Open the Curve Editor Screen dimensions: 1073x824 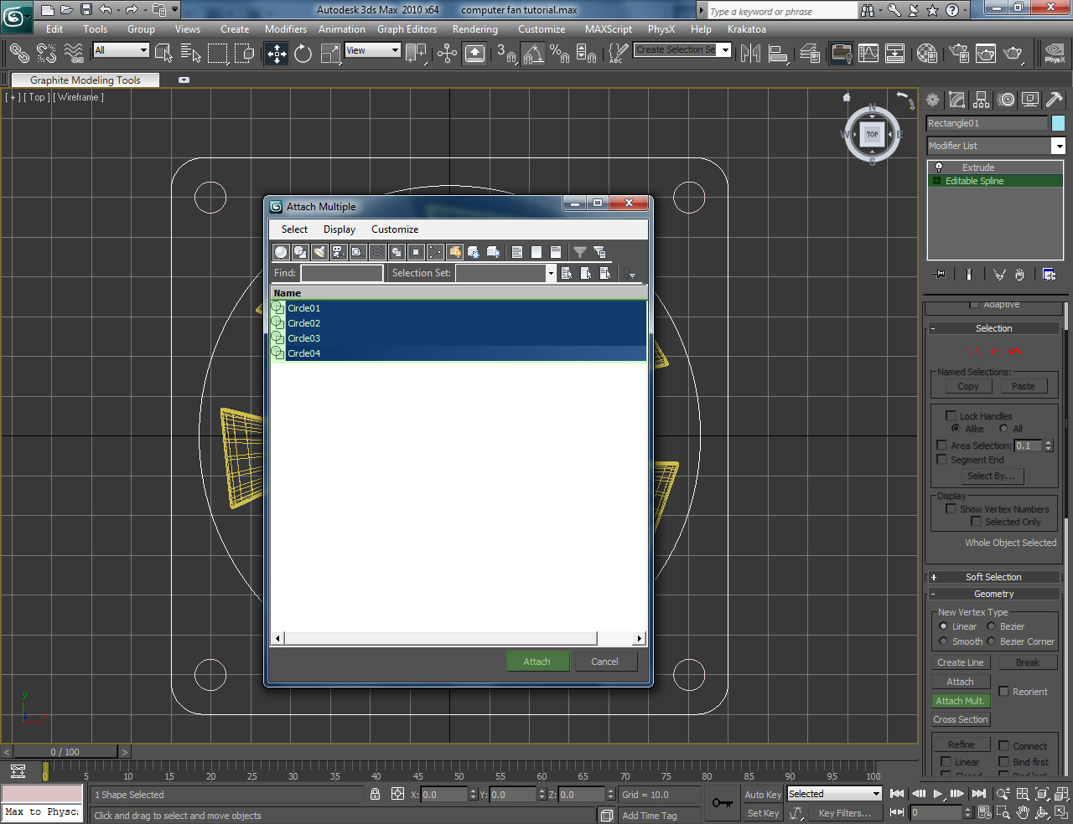(868, 54)
